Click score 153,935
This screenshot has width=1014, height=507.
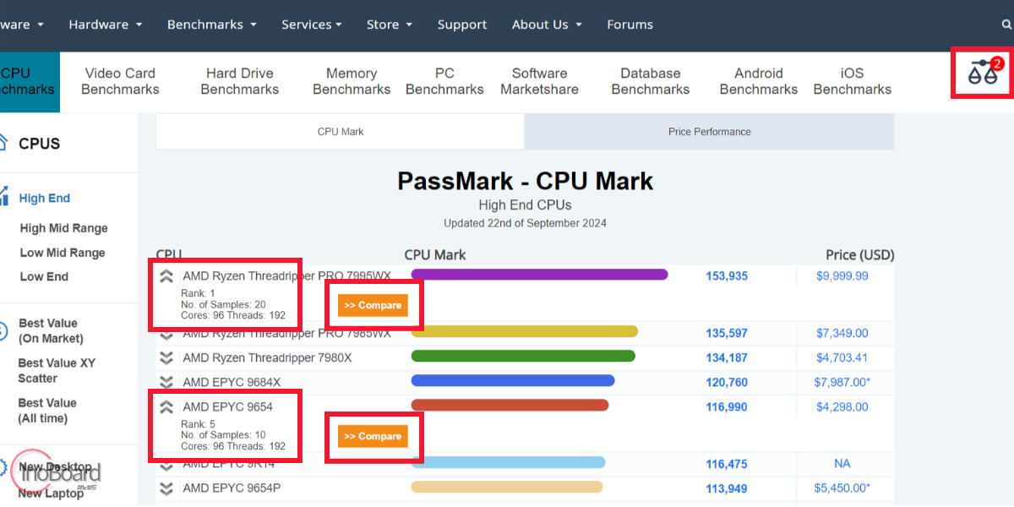tap(727, 276)
